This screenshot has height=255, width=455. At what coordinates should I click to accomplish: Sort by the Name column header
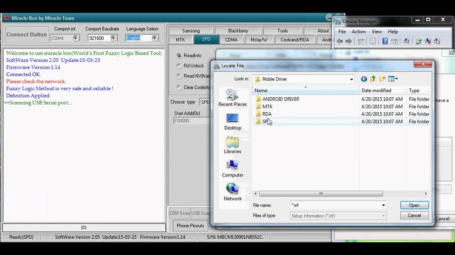click(306, 91)
